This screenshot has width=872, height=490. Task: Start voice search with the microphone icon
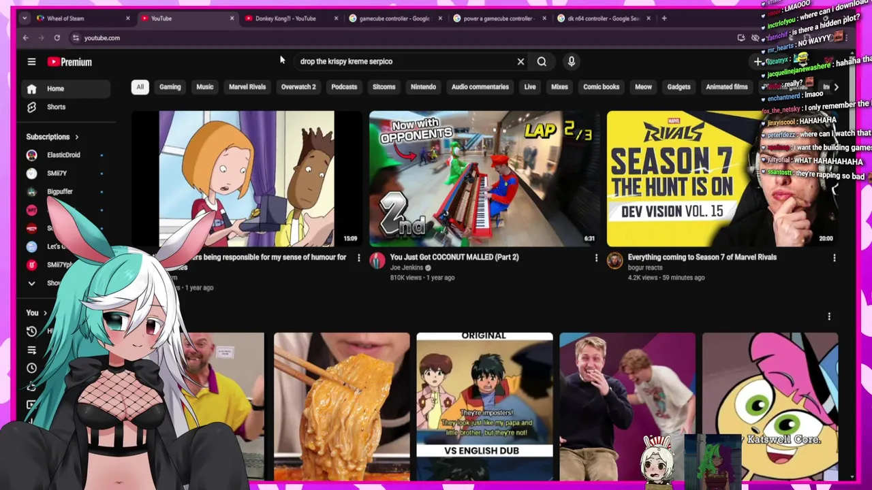point(572,62)
